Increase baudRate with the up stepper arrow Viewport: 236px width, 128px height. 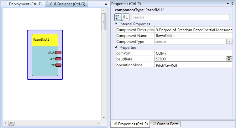point(229,58)
